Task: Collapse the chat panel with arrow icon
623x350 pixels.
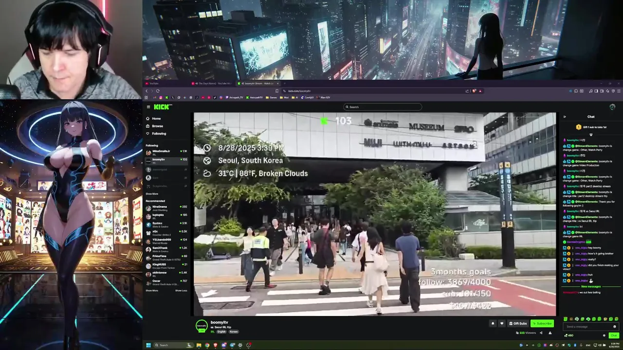Action: 565,117
